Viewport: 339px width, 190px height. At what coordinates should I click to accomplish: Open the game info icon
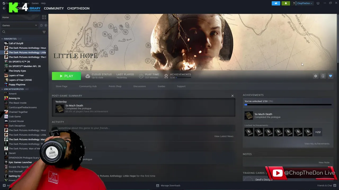click(323, 76)
